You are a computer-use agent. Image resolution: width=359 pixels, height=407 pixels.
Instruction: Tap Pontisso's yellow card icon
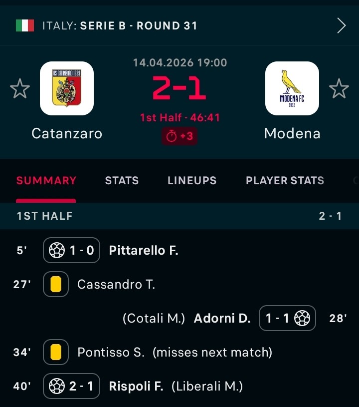tap(56, 352)
